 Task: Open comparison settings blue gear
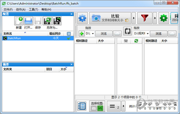coord(82,18)
